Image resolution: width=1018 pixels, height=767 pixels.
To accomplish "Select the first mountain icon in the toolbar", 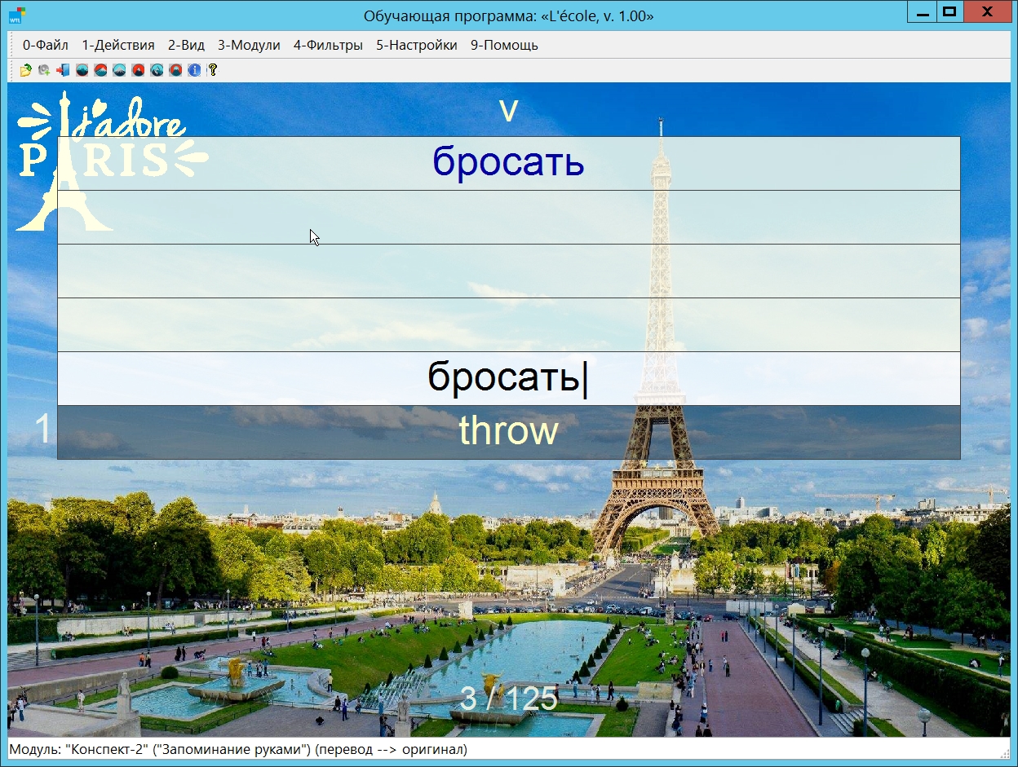I will pos(82,70).
